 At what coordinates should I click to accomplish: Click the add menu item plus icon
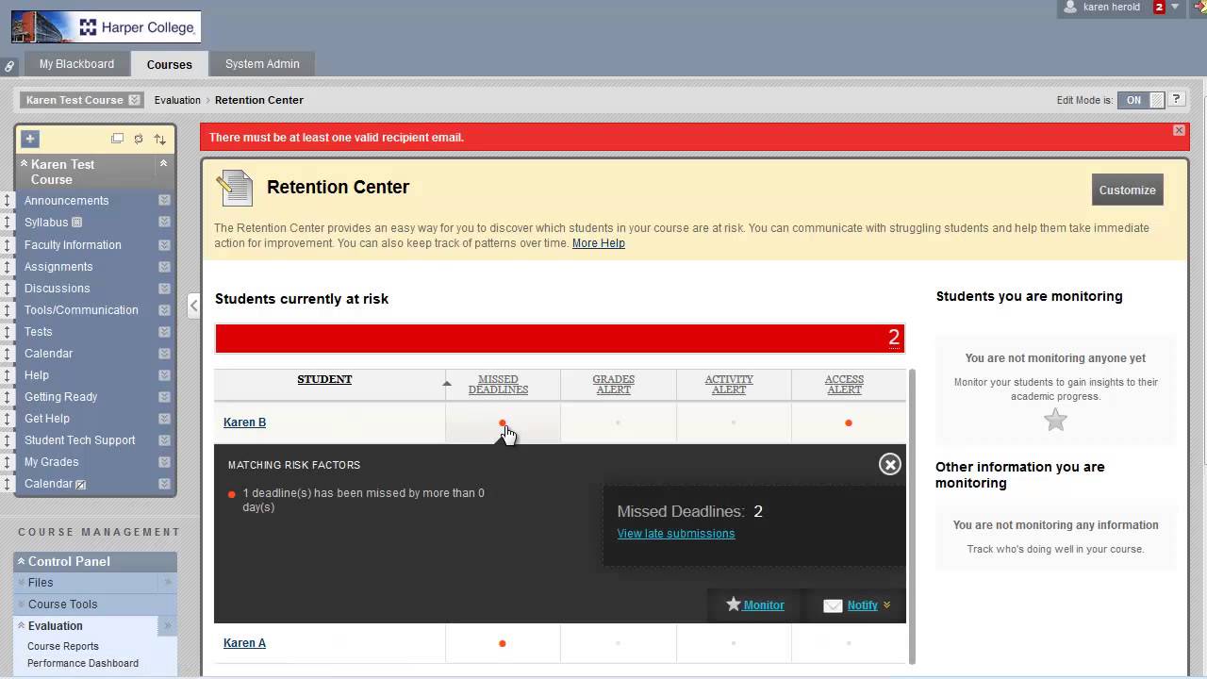[x=30, y=139]
